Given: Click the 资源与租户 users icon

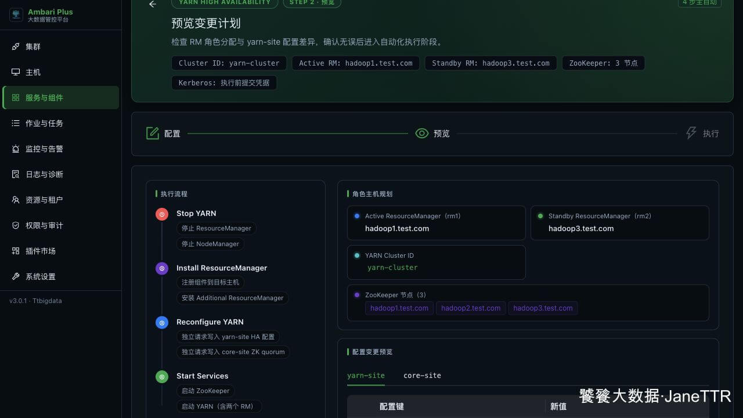Looking at the screenshot, I should tap(16, 200).
